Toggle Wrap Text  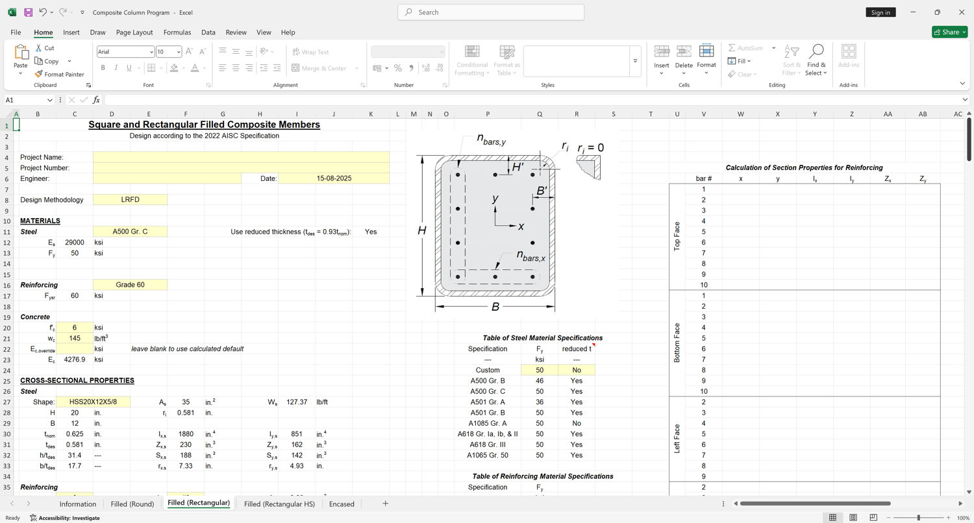tap(310, 52)
